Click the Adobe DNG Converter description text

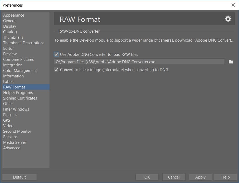[x=144, y=40]
